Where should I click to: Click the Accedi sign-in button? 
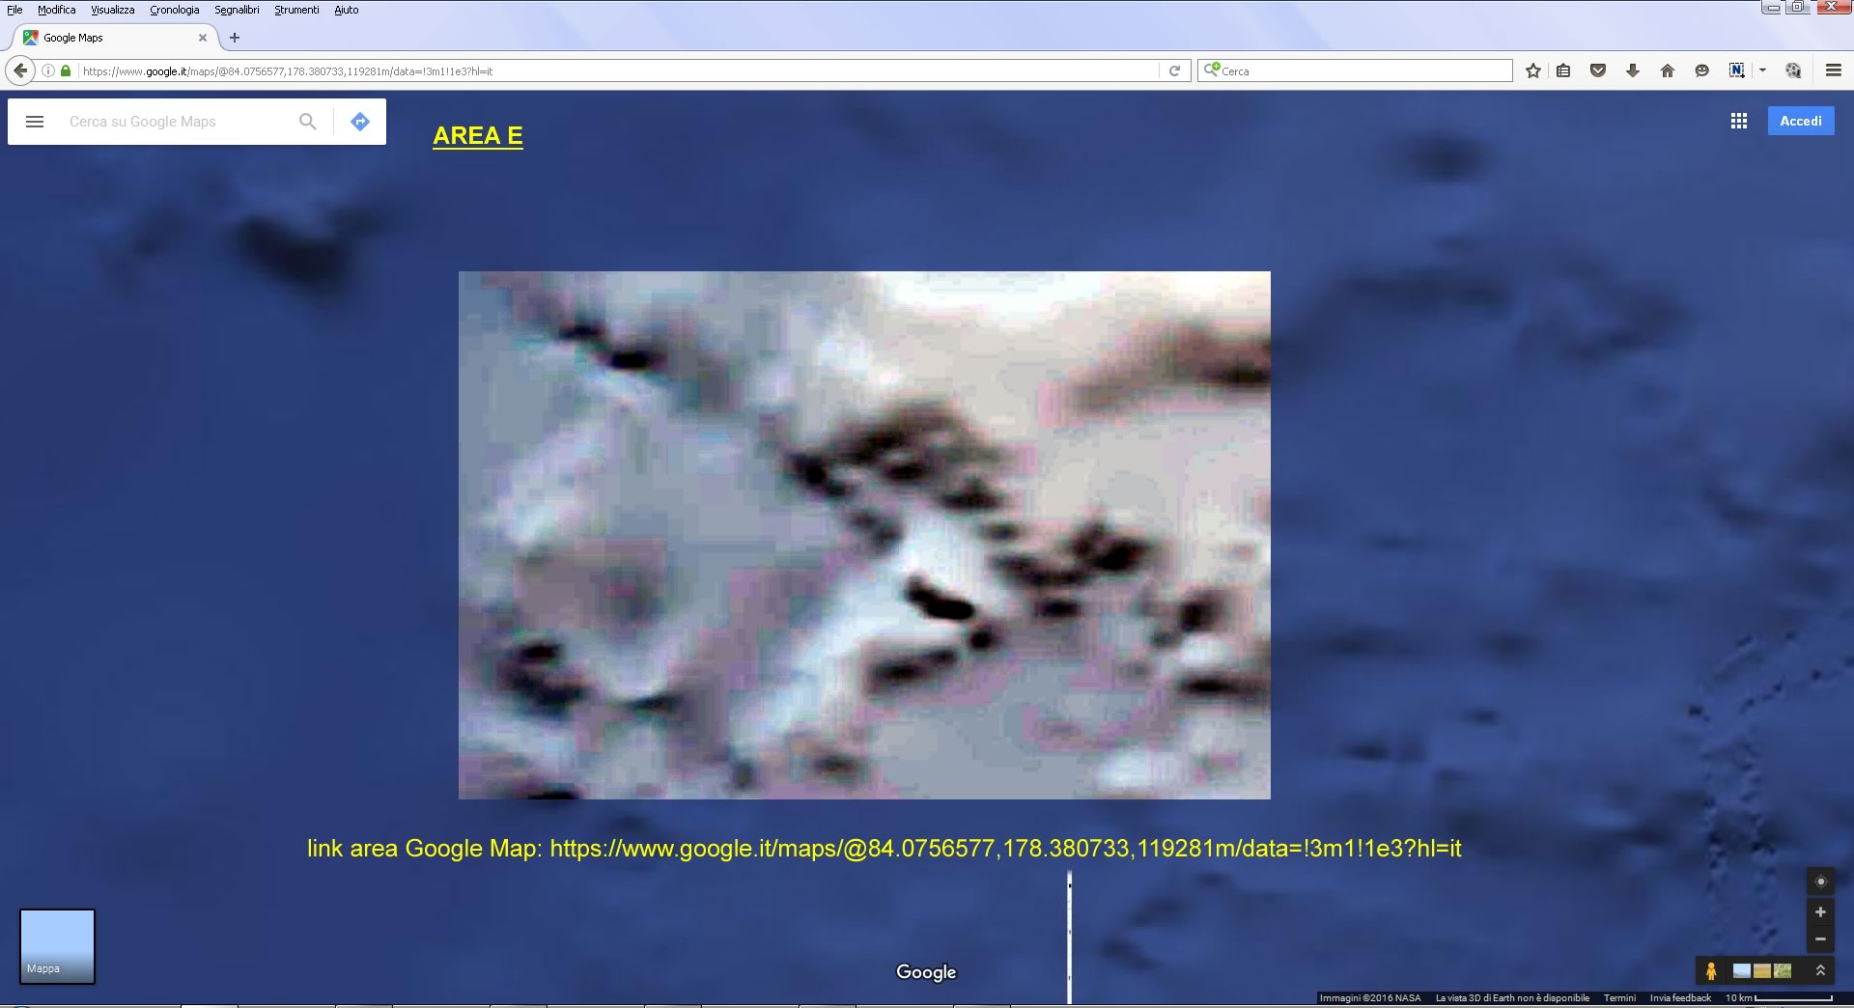pos(1801,121)
